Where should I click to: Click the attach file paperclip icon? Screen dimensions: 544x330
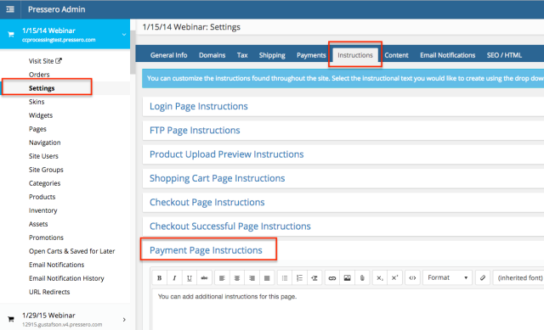coord(362,277)
